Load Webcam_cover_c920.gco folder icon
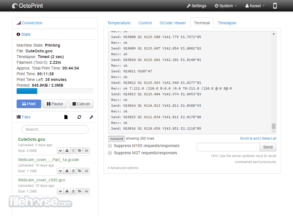Viewport: 293px width, 216px height. point(80,191)
